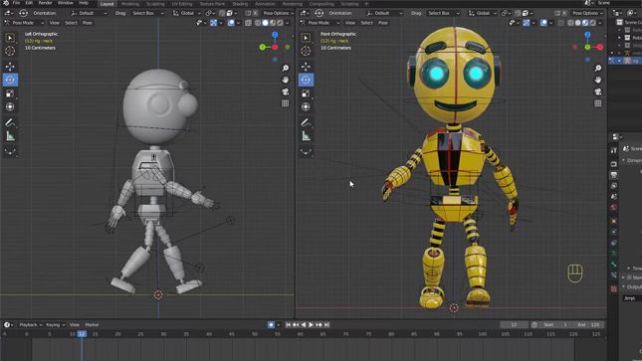Enable material preview shading in left viewport
642x361 pixels.
(x=273, y=23)
